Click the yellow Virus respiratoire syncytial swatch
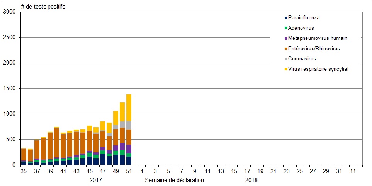The width and height of the screenshot is (372, 186). tap(286, 69)
